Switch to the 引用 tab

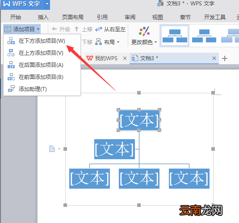click(x=102, y=17)
